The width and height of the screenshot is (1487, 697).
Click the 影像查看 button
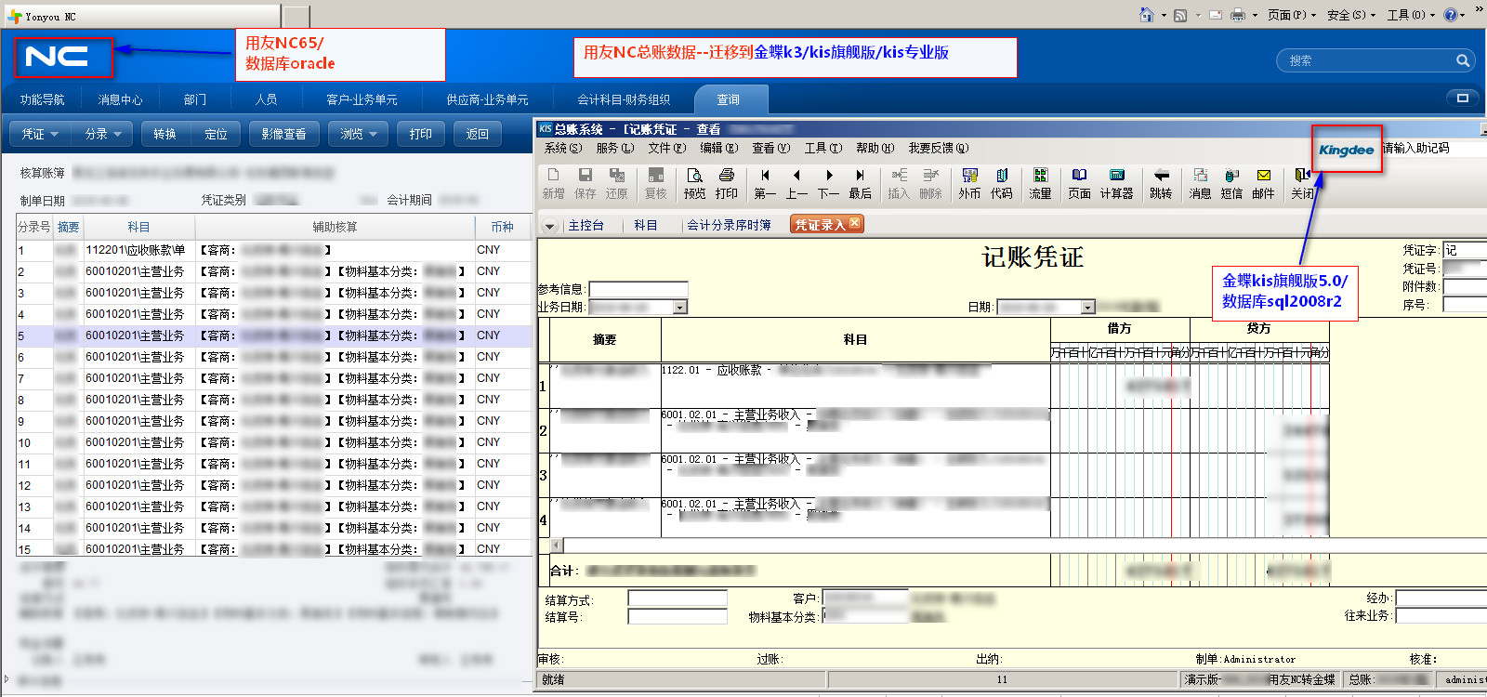tap(283, 134)
